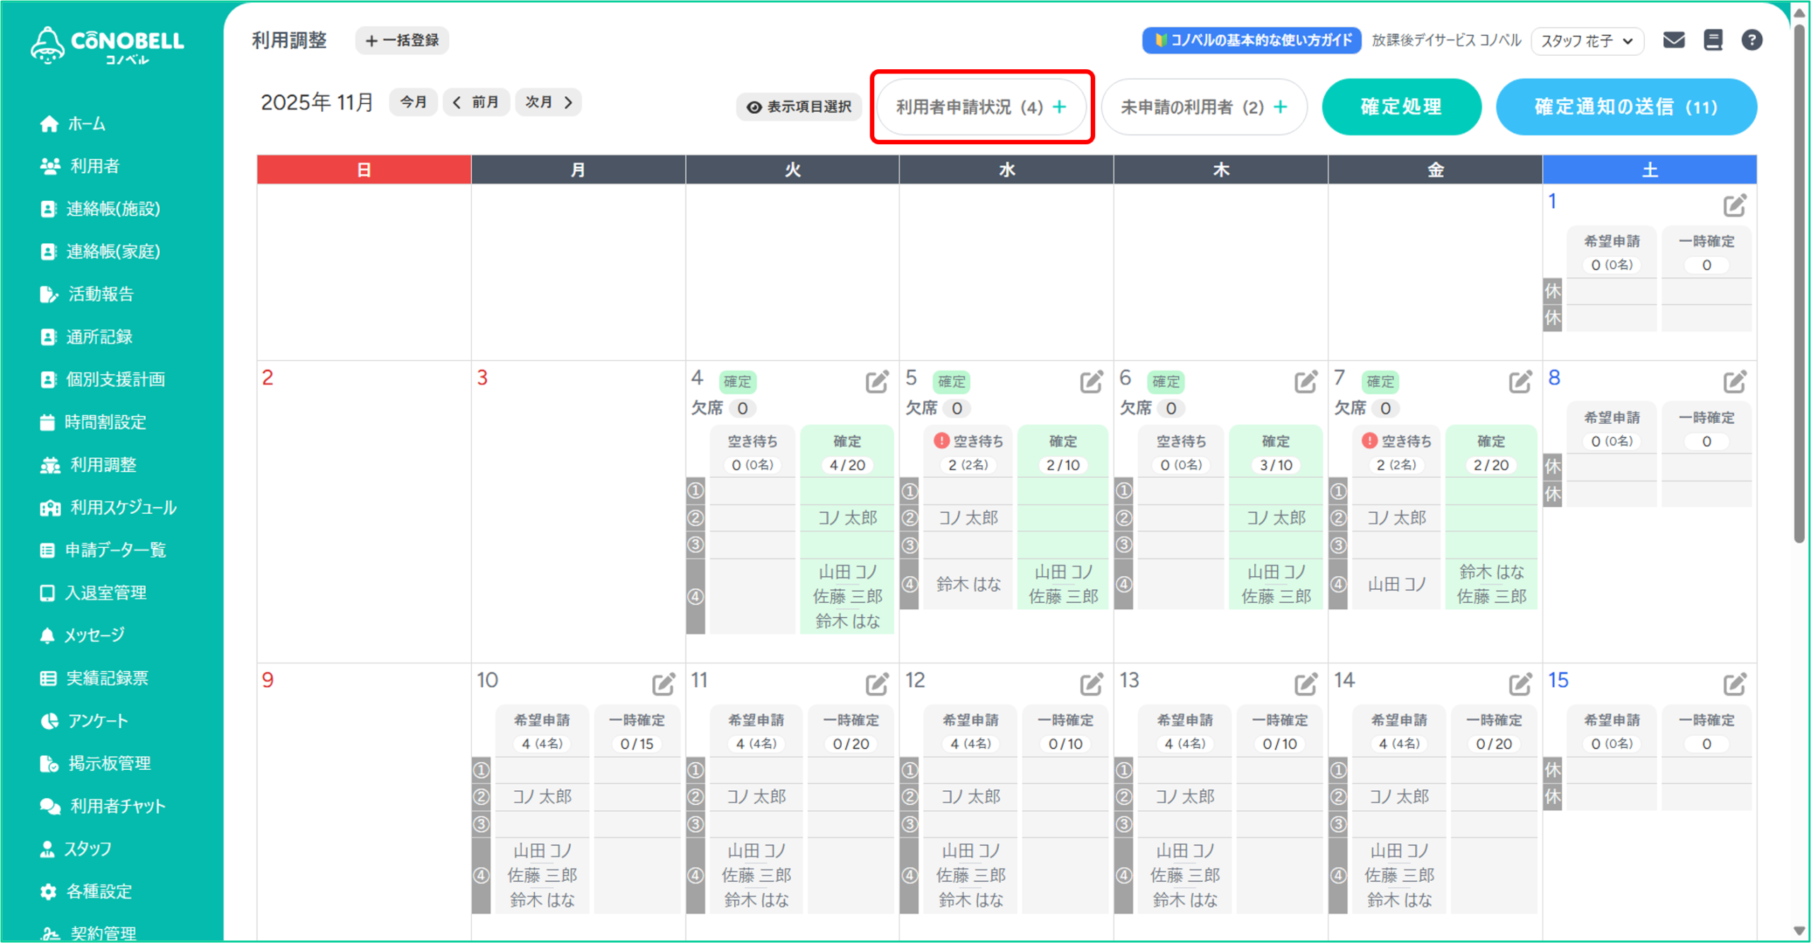Open the mail envelope icon in header
This screenshot has width=1811, height=943.
(x=1673, y=40)
